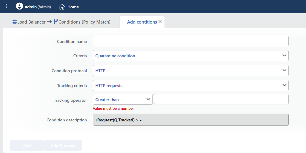
Task: Focus the tracking operator value field
Action: [221, 99]
